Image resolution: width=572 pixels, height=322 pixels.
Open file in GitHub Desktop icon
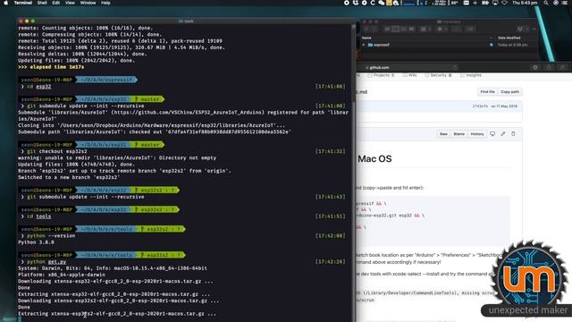[492, 134]
